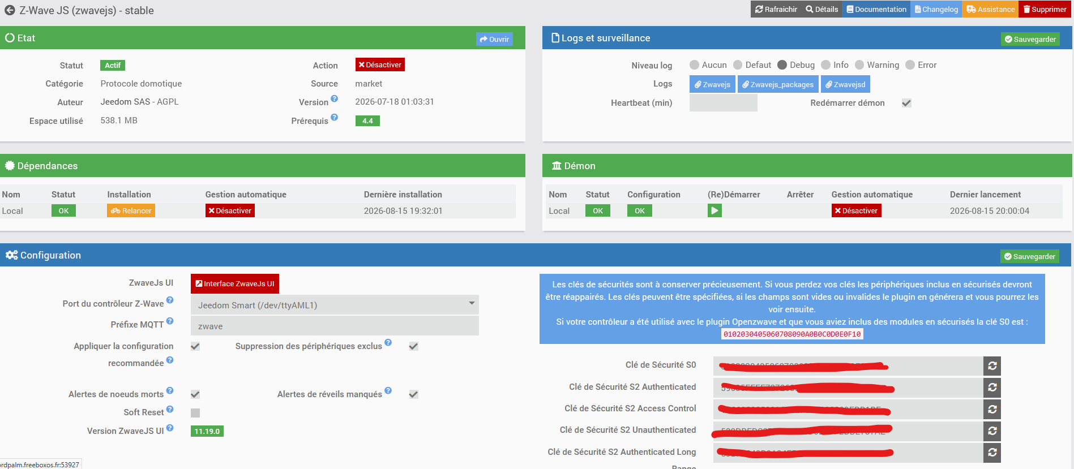Screen dimensions: 1074x469
Task: Save the Logs et surveillance settings
Action: [1030, 39]
